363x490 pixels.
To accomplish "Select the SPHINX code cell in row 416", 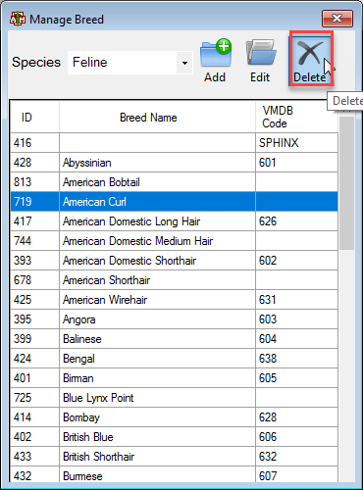I will pos(296,143).
